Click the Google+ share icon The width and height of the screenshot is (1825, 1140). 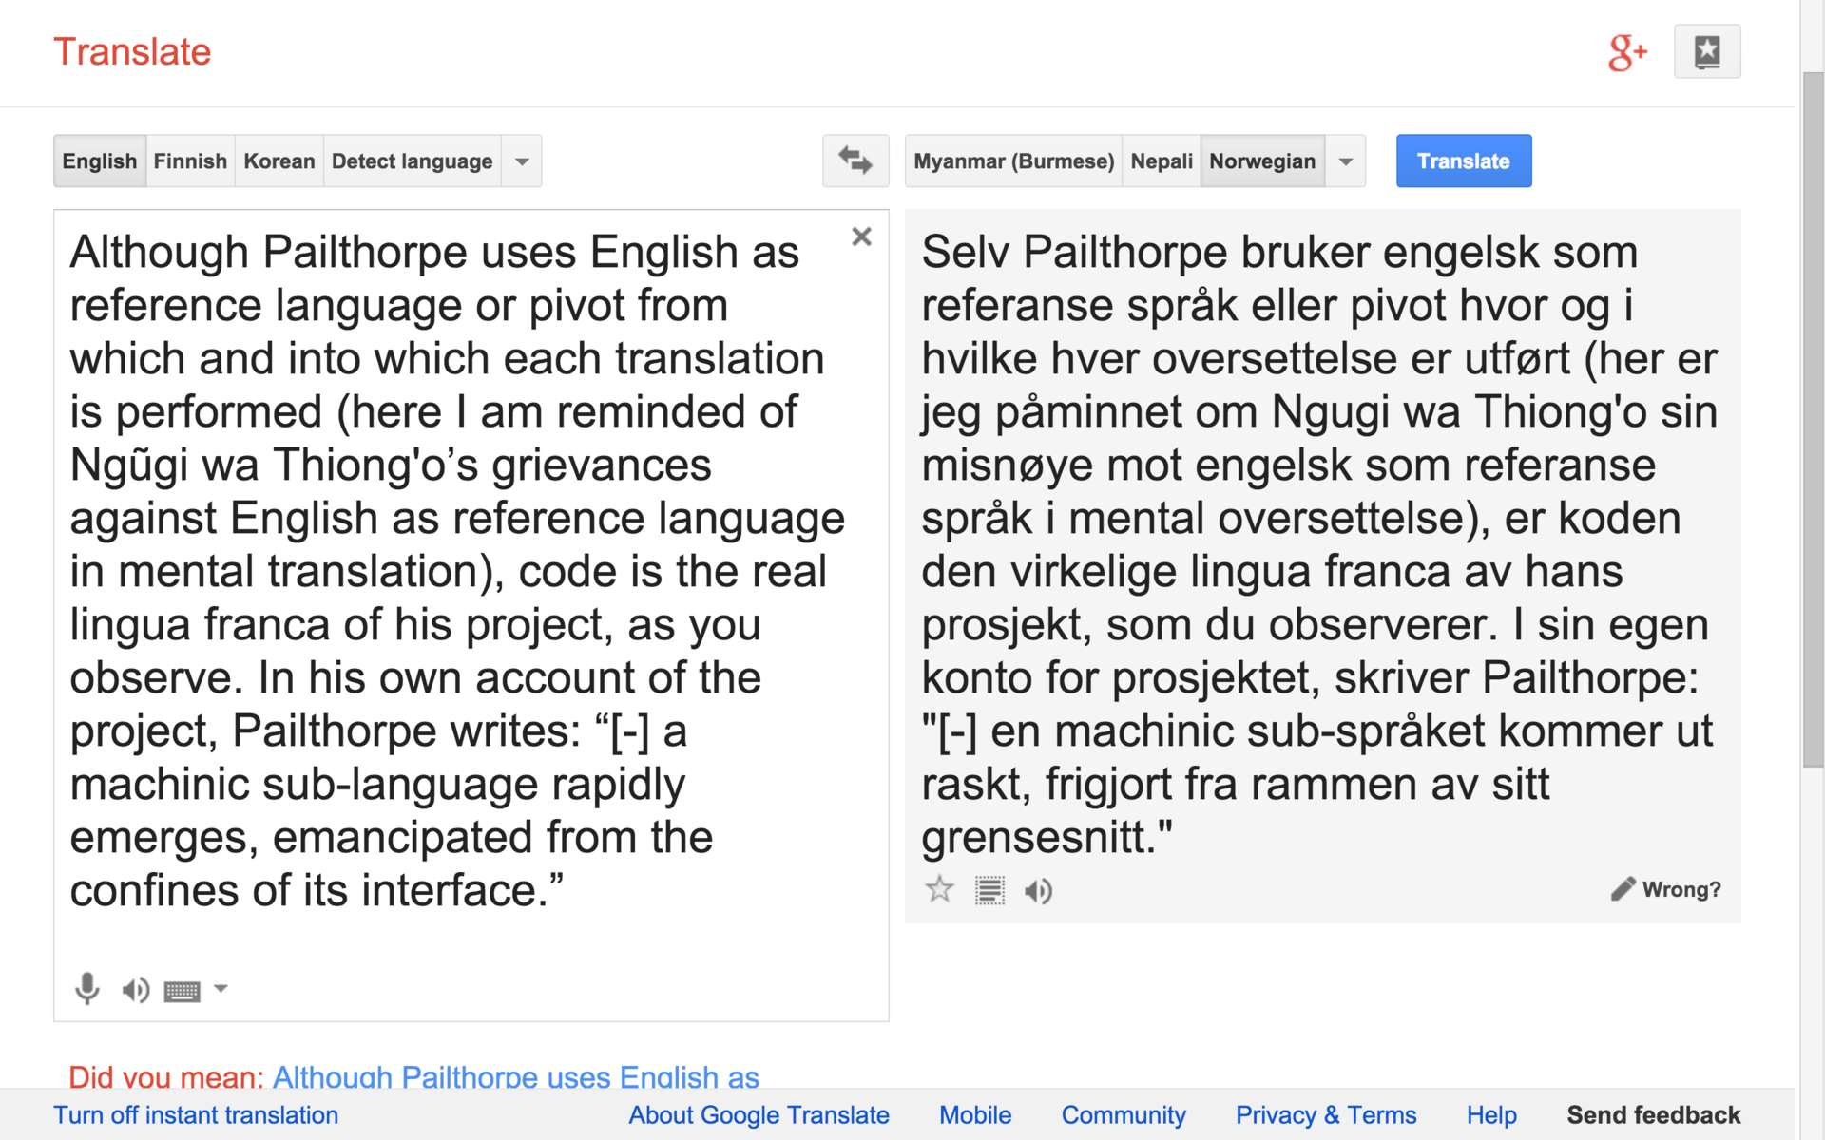tap(1626, 52)
